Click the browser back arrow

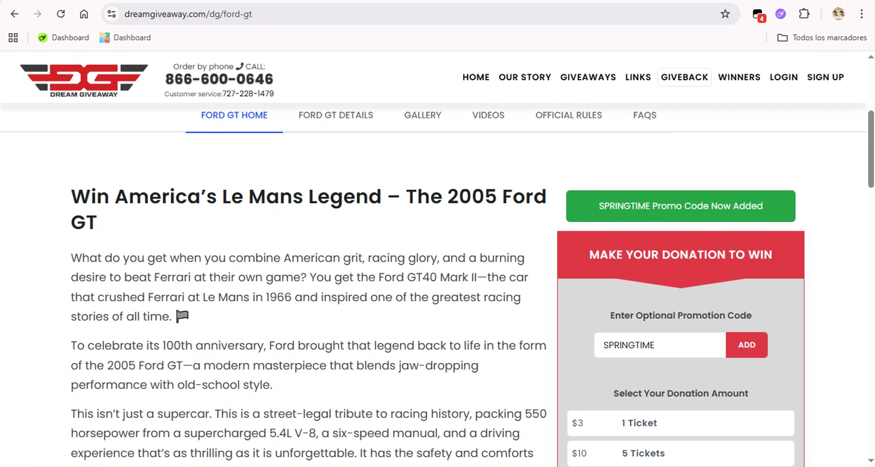point(15,14)
